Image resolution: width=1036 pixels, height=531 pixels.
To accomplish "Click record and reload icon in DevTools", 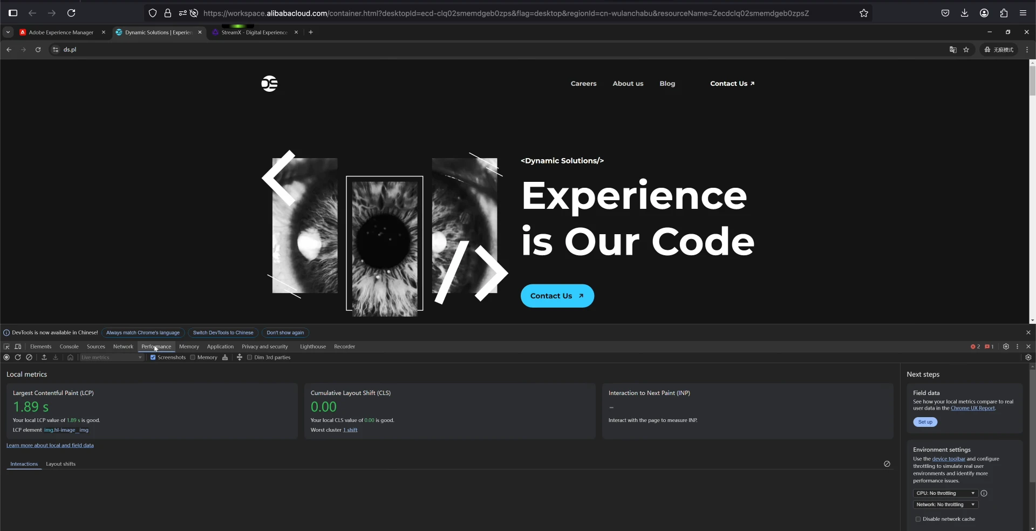I will pyautogui.click(x=18, y=357).
